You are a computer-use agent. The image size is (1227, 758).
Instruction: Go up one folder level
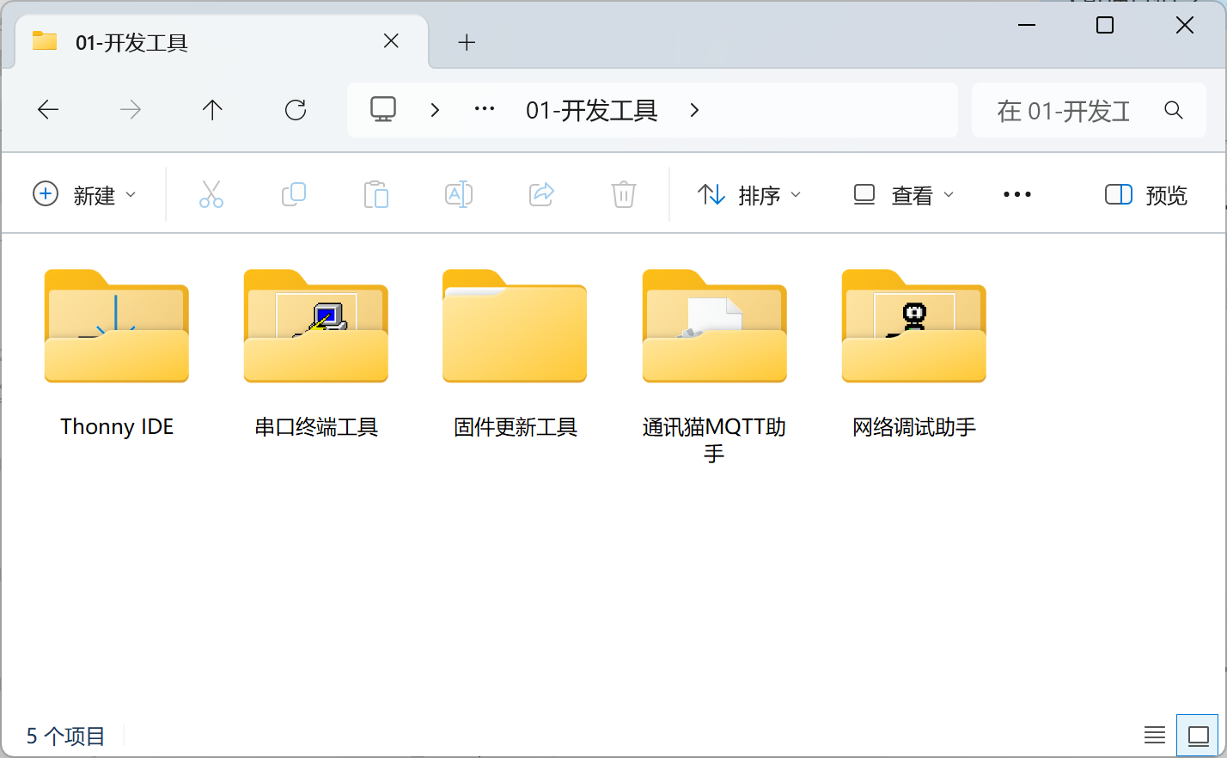[212, 109]
